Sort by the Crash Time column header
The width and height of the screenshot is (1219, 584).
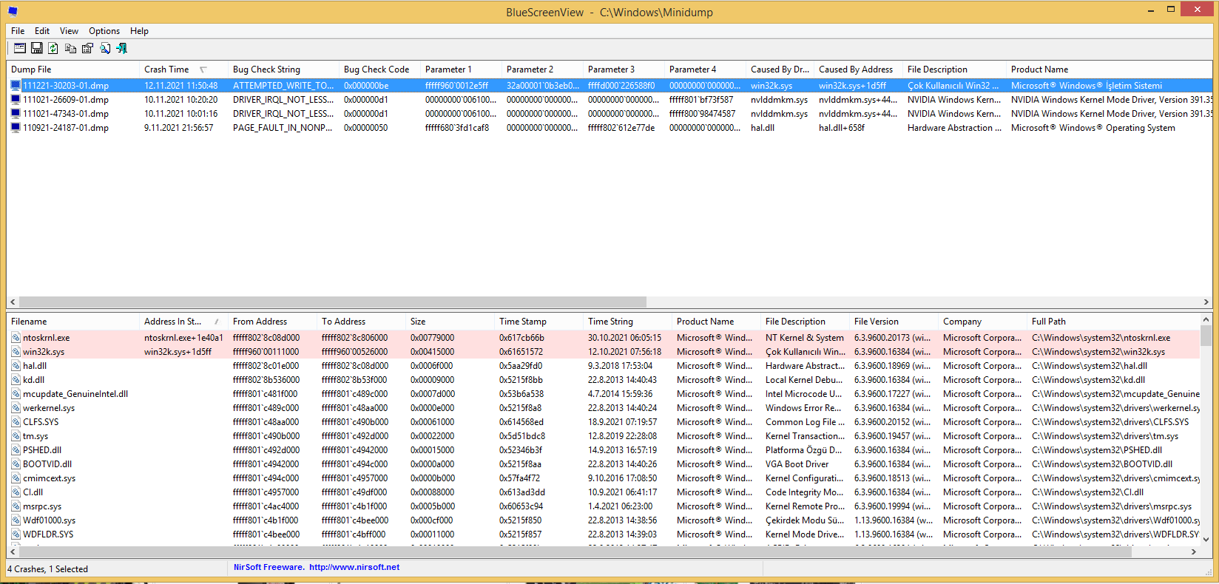tap(183, 69)
